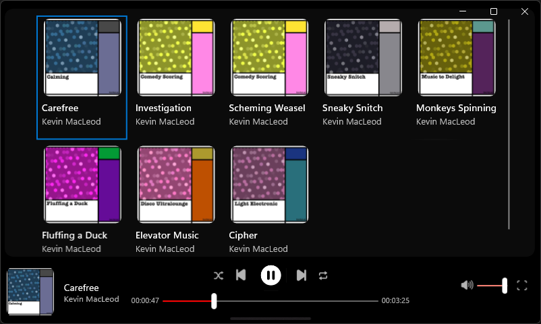Click the now-playing artist Kevin MacLeod
The height and width of the screenshot is (324, 541).
tap(92, 299)
